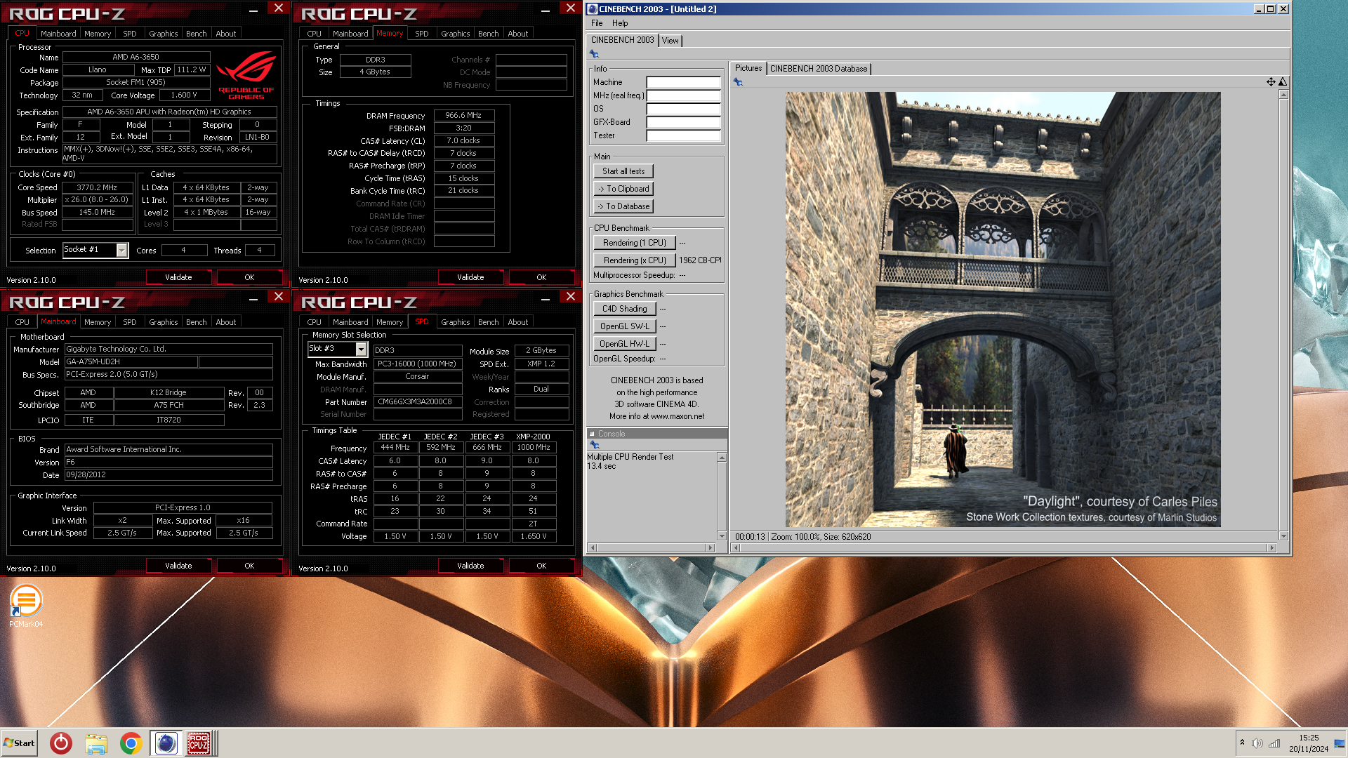Click 'Multiple CPU Render Test' console text

point(630,457)
